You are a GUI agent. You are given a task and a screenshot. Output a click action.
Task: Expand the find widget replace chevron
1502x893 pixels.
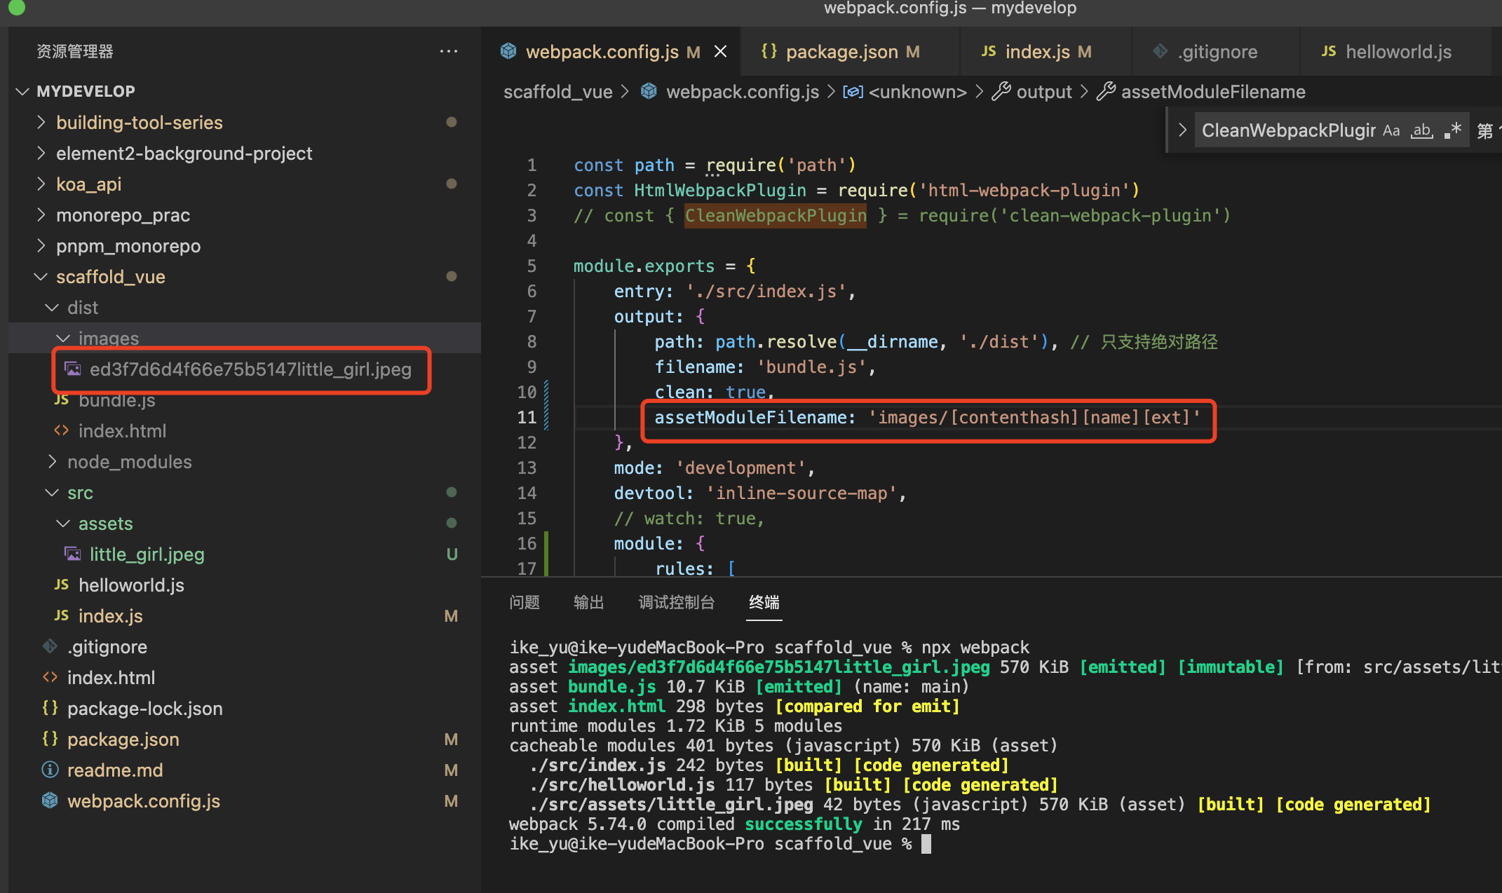pyautogui.click(x=1182, y=130)
